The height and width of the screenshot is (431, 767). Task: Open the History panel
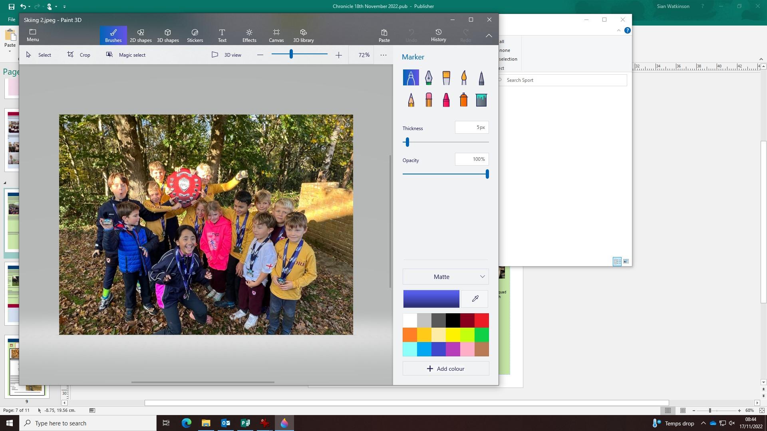click(x=438, y=36)
